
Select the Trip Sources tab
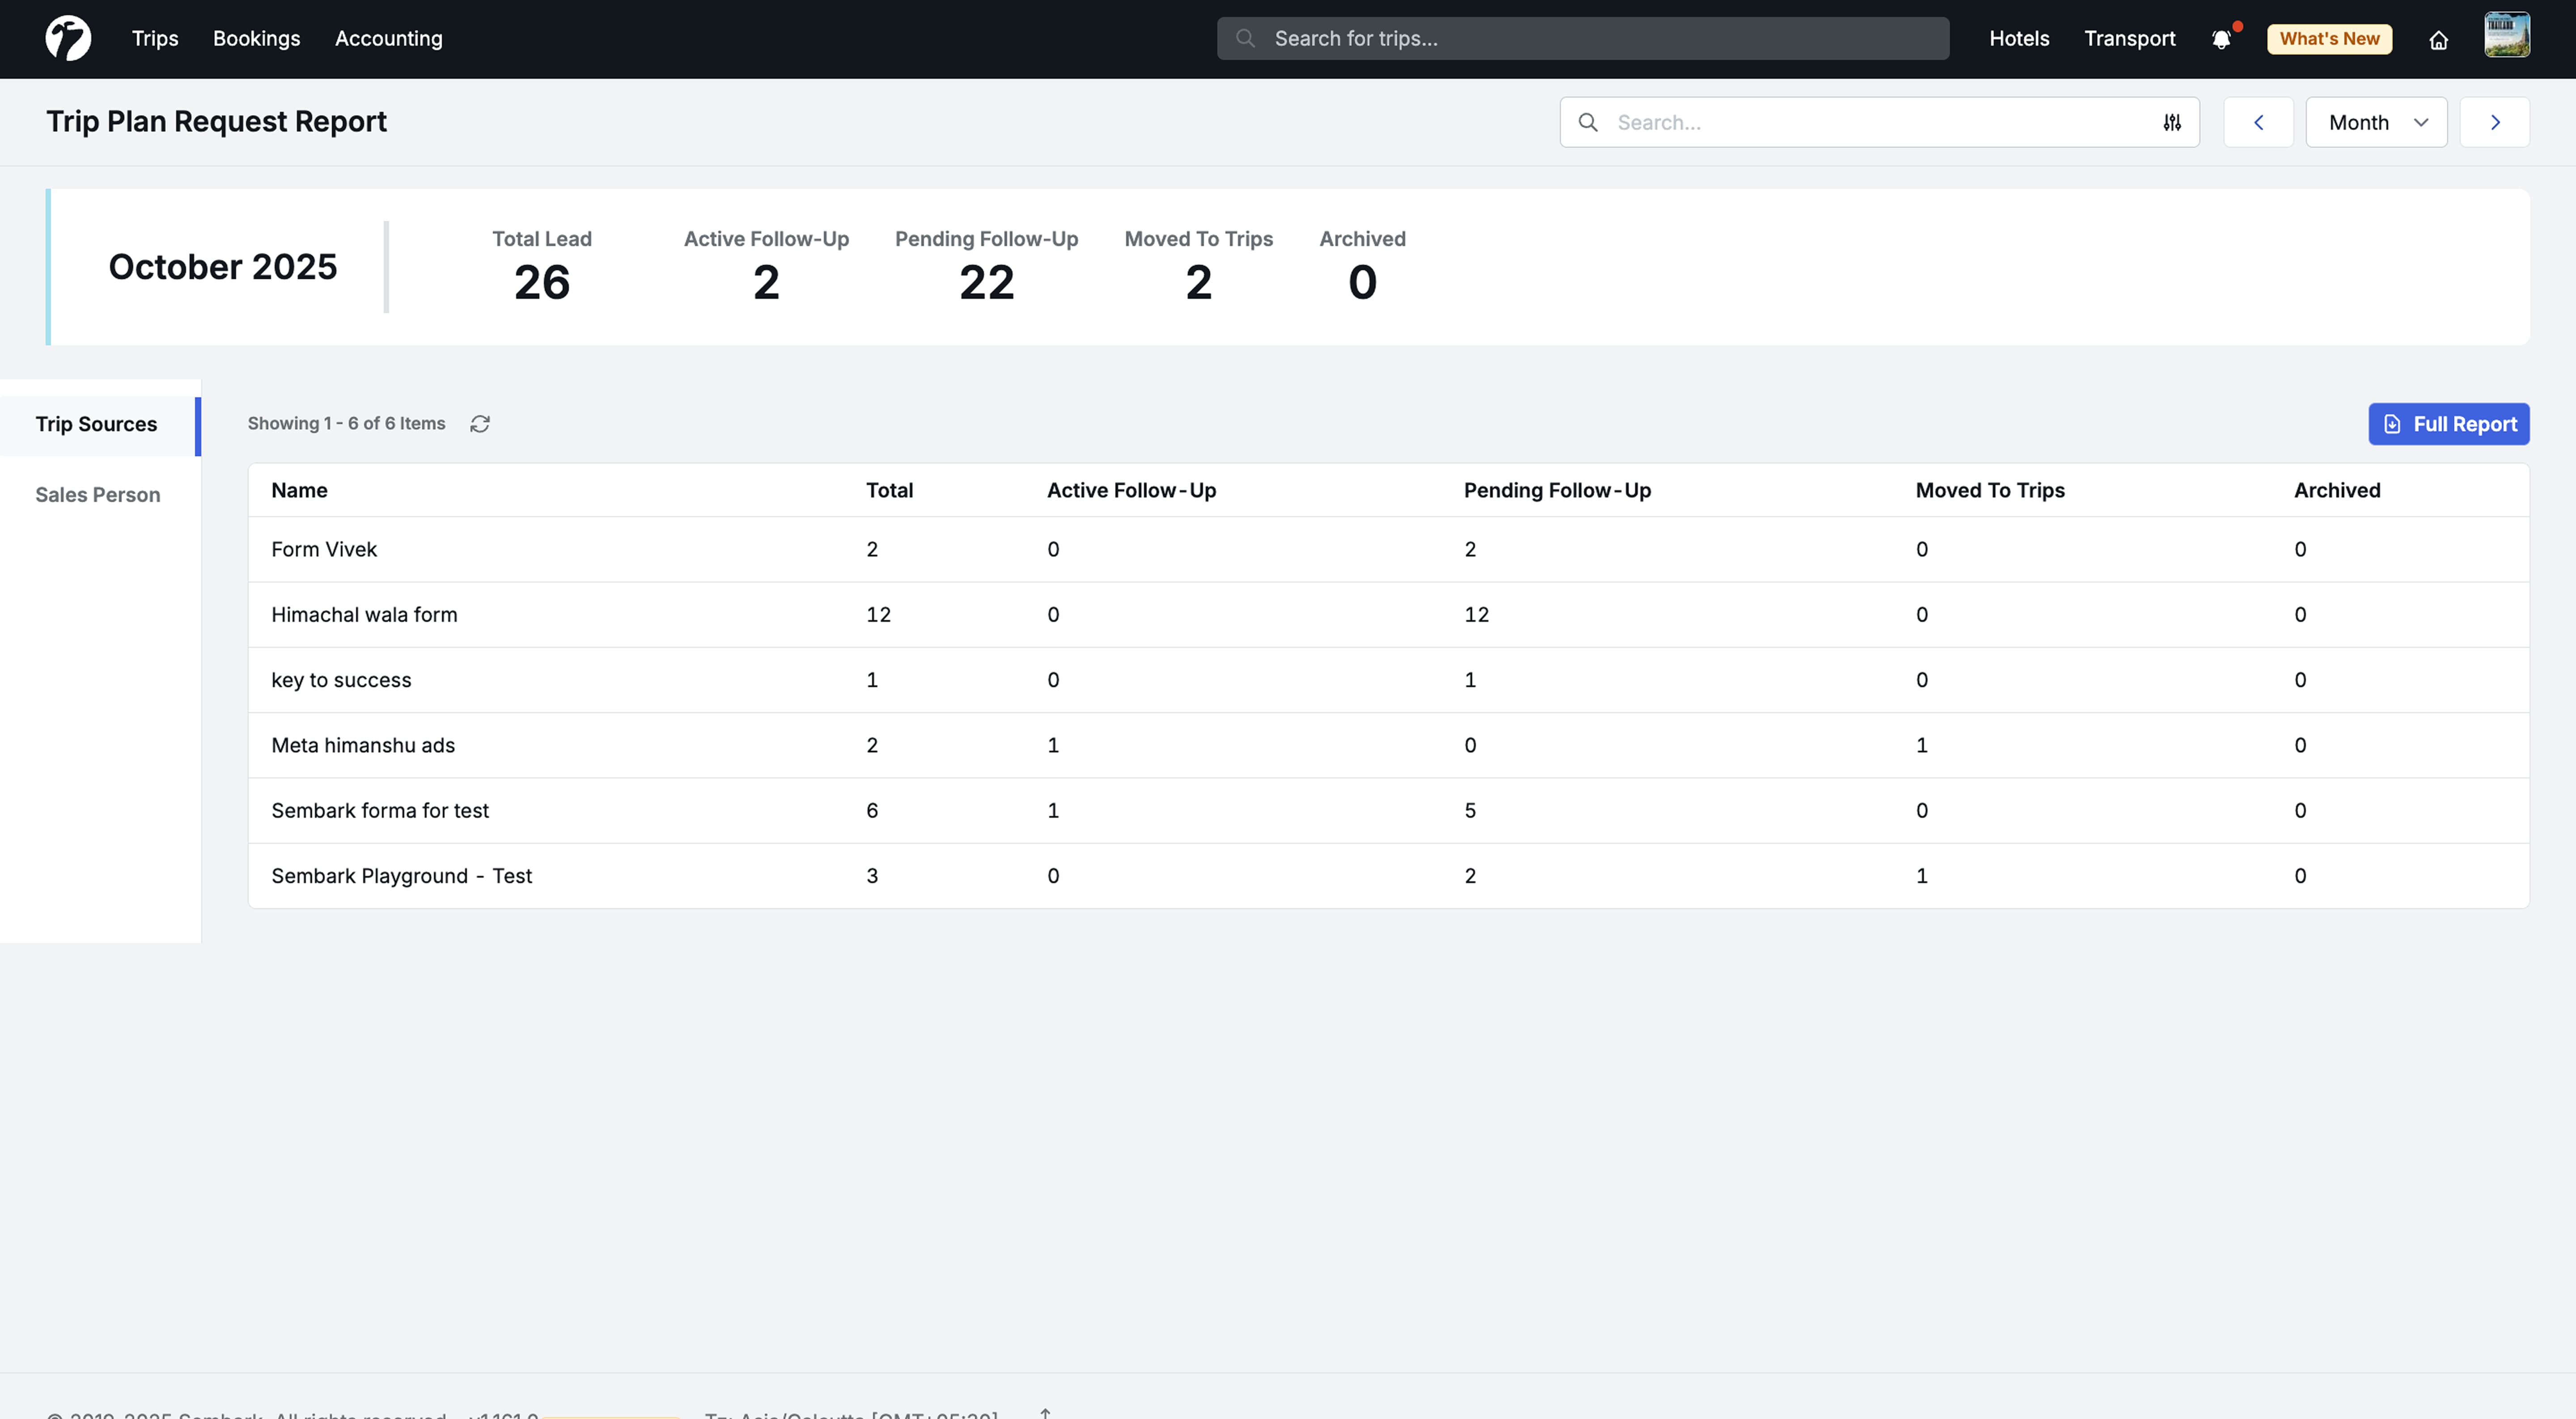(x=96, y=424)
